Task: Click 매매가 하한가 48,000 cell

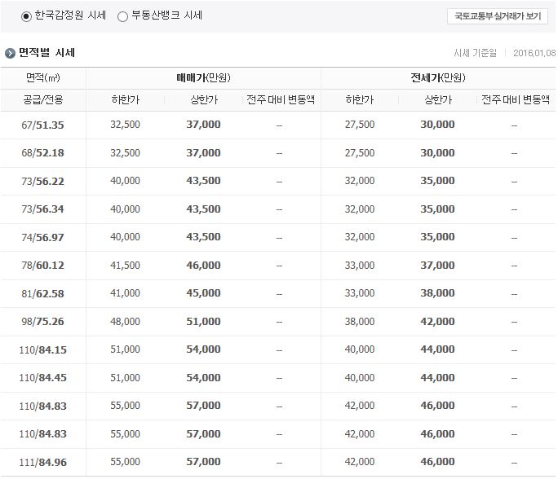Action: [x=125, y=321]
